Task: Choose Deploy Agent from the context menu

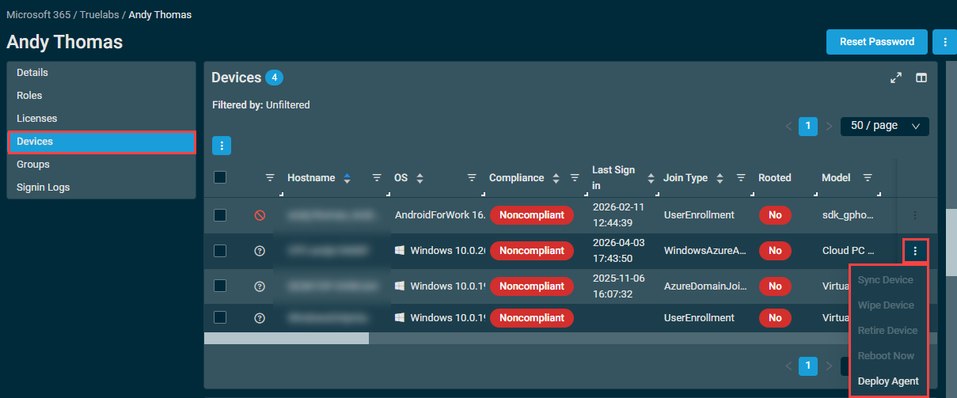Action: click(x=888, y=381)
